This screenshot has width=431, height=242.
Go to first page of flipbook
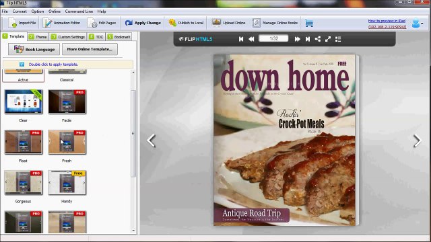coord(241,39)
